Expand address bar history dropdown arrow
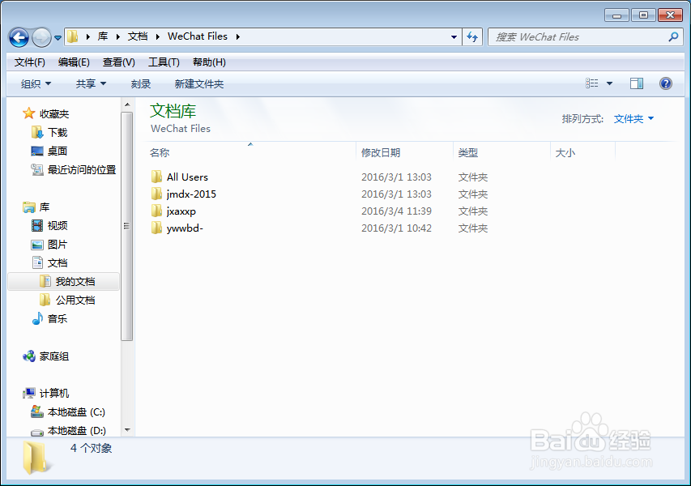The height and width of the screenshot is (486, 691). tap(454, 37)
